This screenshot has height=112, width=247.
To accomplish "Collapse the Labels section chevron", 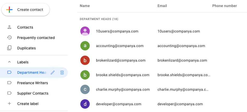I will coord(9,62).
